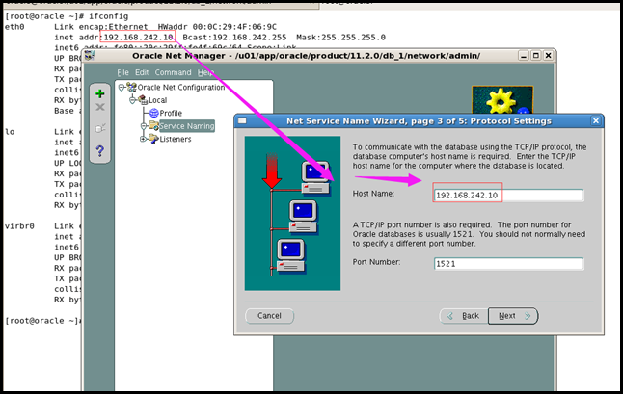The height and width of the screenshot is (394, 623).
Task: Click the yellow gear logo image
Action: pyautogui.click(x=502, y=100)
